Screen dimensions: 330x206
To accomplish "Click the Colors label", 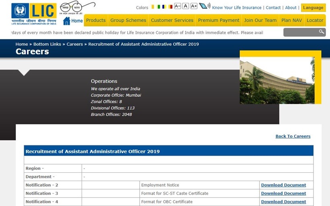I will tap(142, 8).
